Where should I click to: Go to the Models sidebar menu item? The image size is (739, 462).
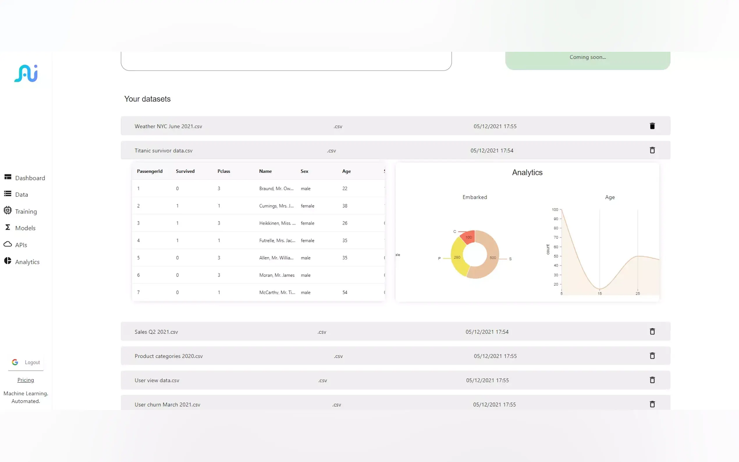[25, 228]
